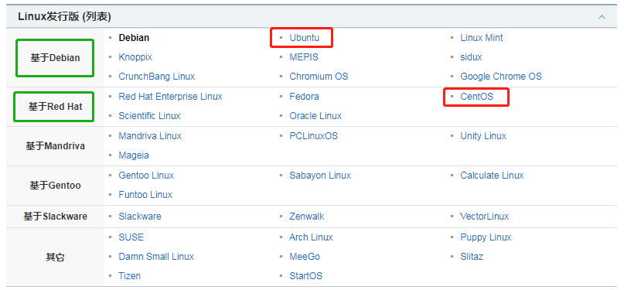This screenshot has width=624, height=290.
Task: Open the Slackware link
Action: pos(140,217)
